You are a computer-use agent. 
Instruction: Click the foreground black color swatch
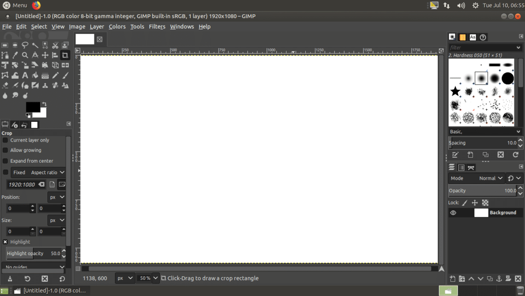(33, 107)
